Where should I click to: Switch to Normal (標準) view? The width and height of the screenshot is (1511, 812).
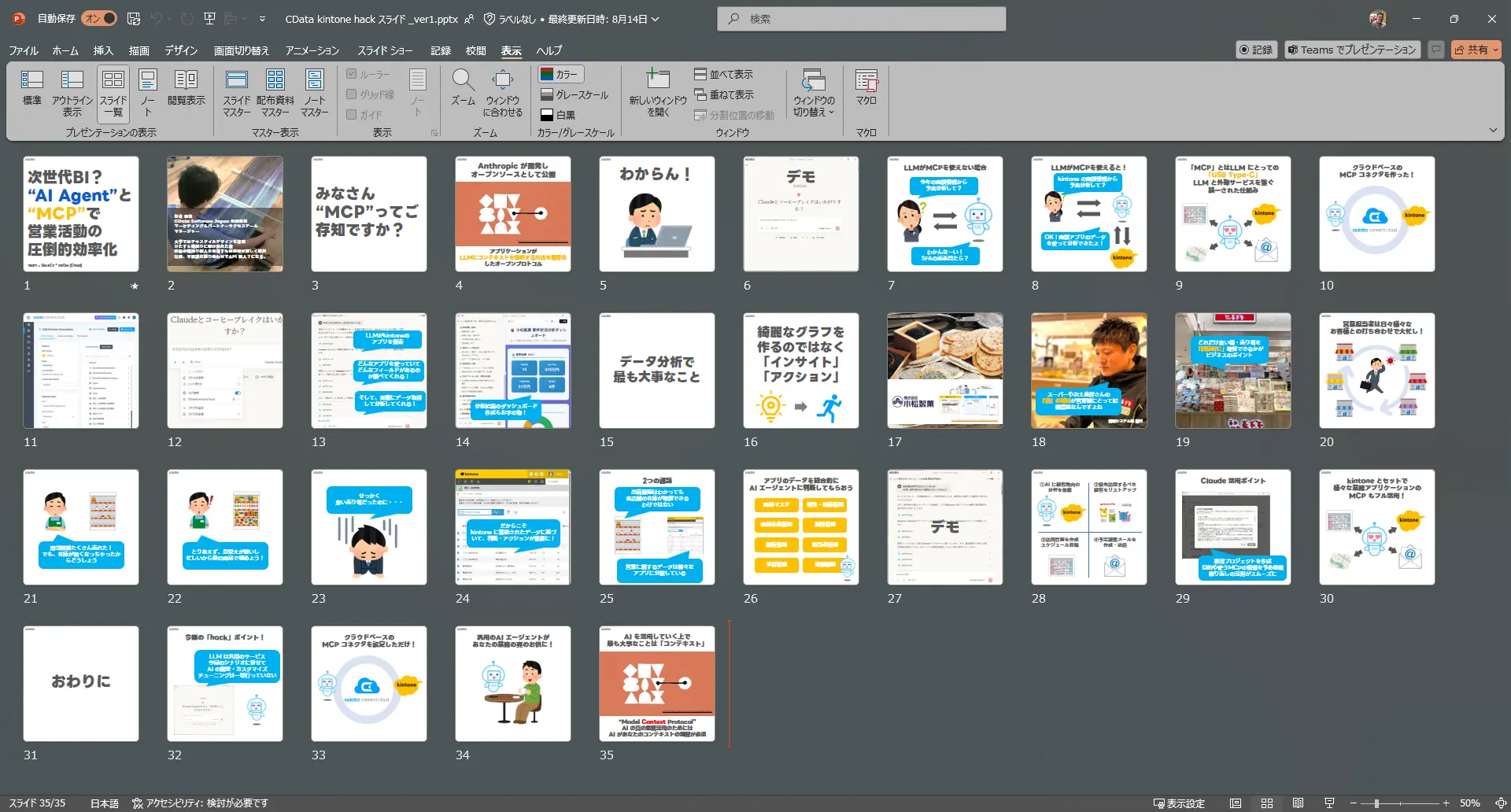pos(31,88)
